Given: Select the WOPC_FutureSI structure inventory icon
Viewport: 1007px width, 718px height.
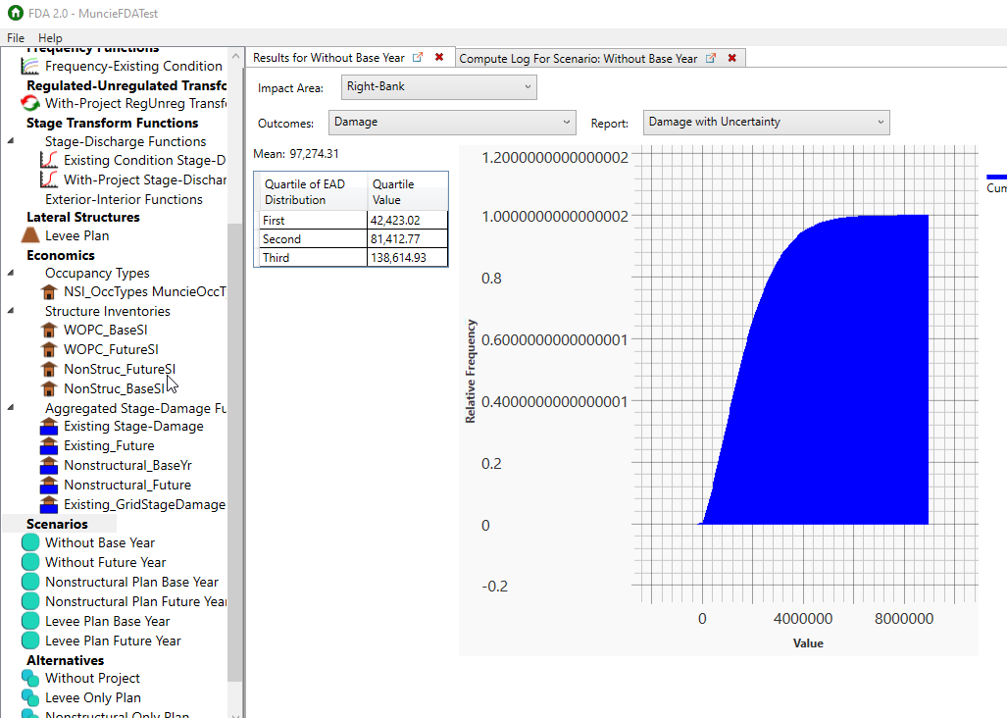Looking at the screenshot, I should point(48,349).
